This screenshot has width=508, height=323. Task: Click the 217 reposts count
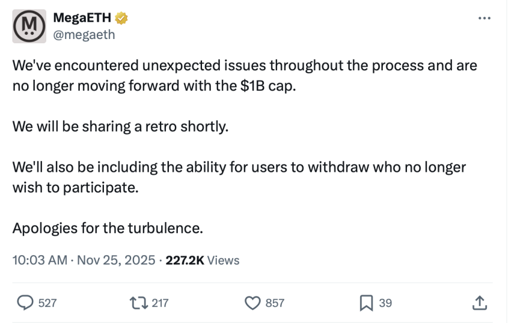coord(160,303)
